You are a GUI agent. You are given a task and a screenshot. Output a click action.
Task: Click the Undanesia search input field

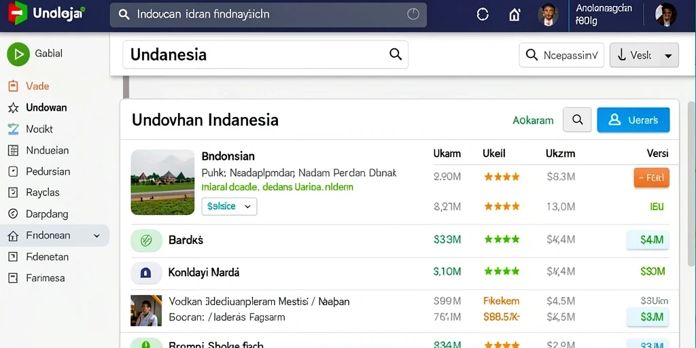265,54
